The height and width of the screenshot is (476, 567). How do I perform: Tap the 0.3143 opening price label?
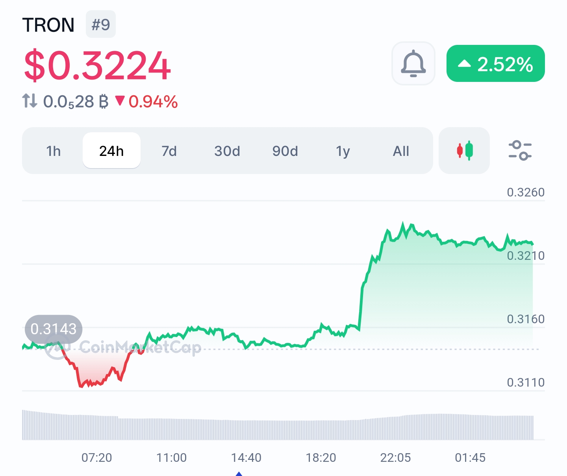(x=54, y=329)
